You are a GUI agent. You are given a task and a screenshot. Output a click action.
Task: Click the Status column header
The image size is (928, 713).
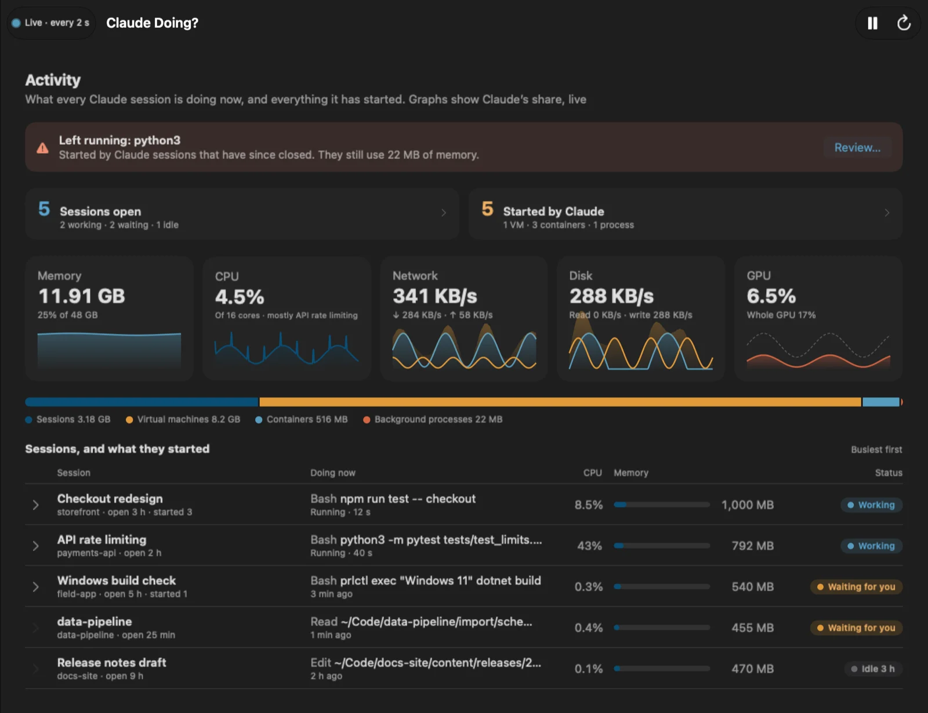point(889,472)
